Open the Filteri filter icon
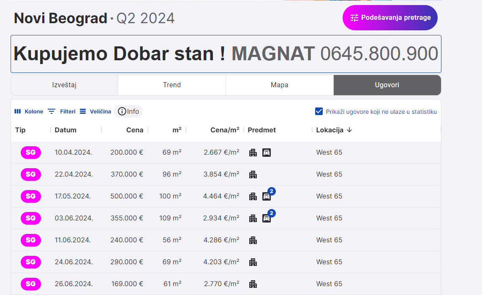 pos(52,112)
